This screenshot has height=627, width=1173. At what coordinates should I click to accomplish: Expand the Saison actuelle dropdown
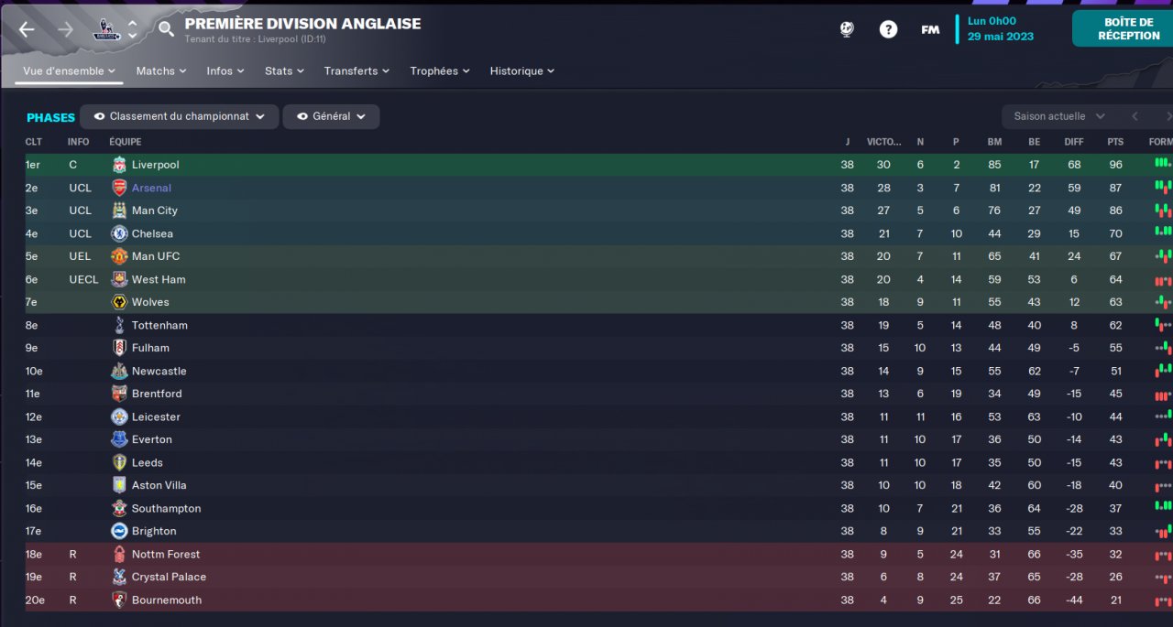point(1060,116)
